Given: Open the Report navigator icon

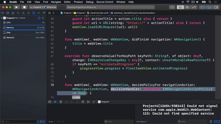Looking at the screenshot, I should pos(44,13).
